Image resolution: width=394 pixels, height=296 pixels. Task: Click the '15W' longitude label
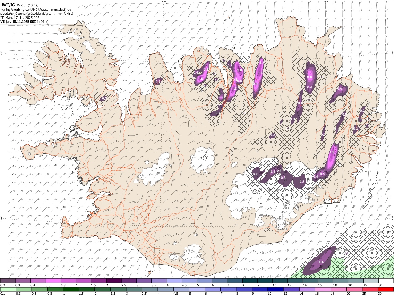(x=326, y=2)
